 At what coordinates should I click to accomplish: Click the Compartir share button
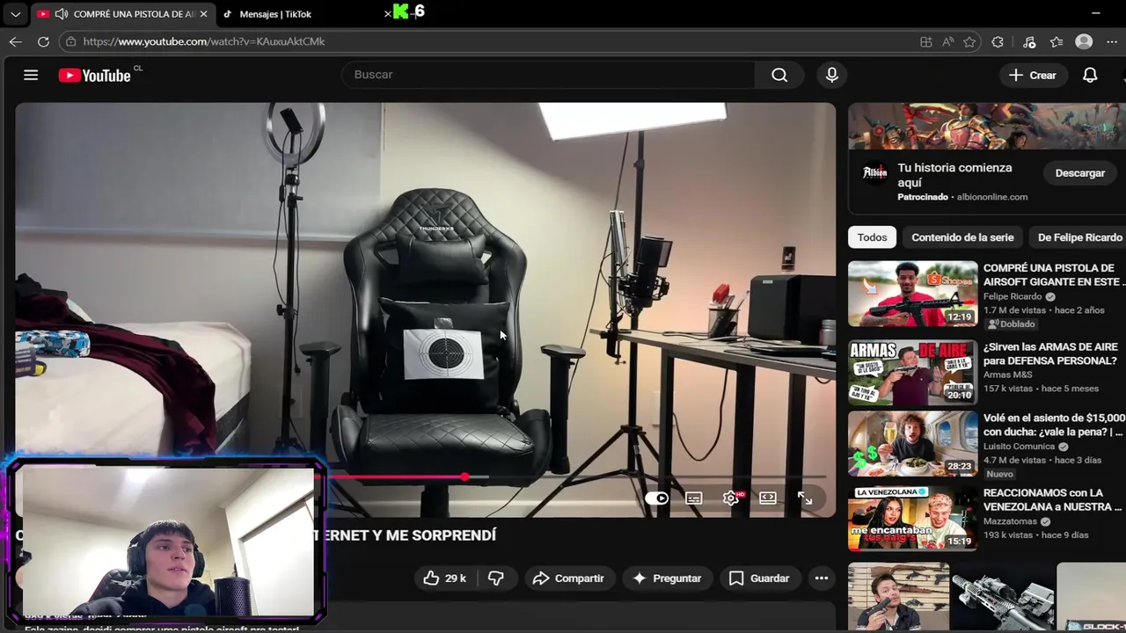pos(568,578)
